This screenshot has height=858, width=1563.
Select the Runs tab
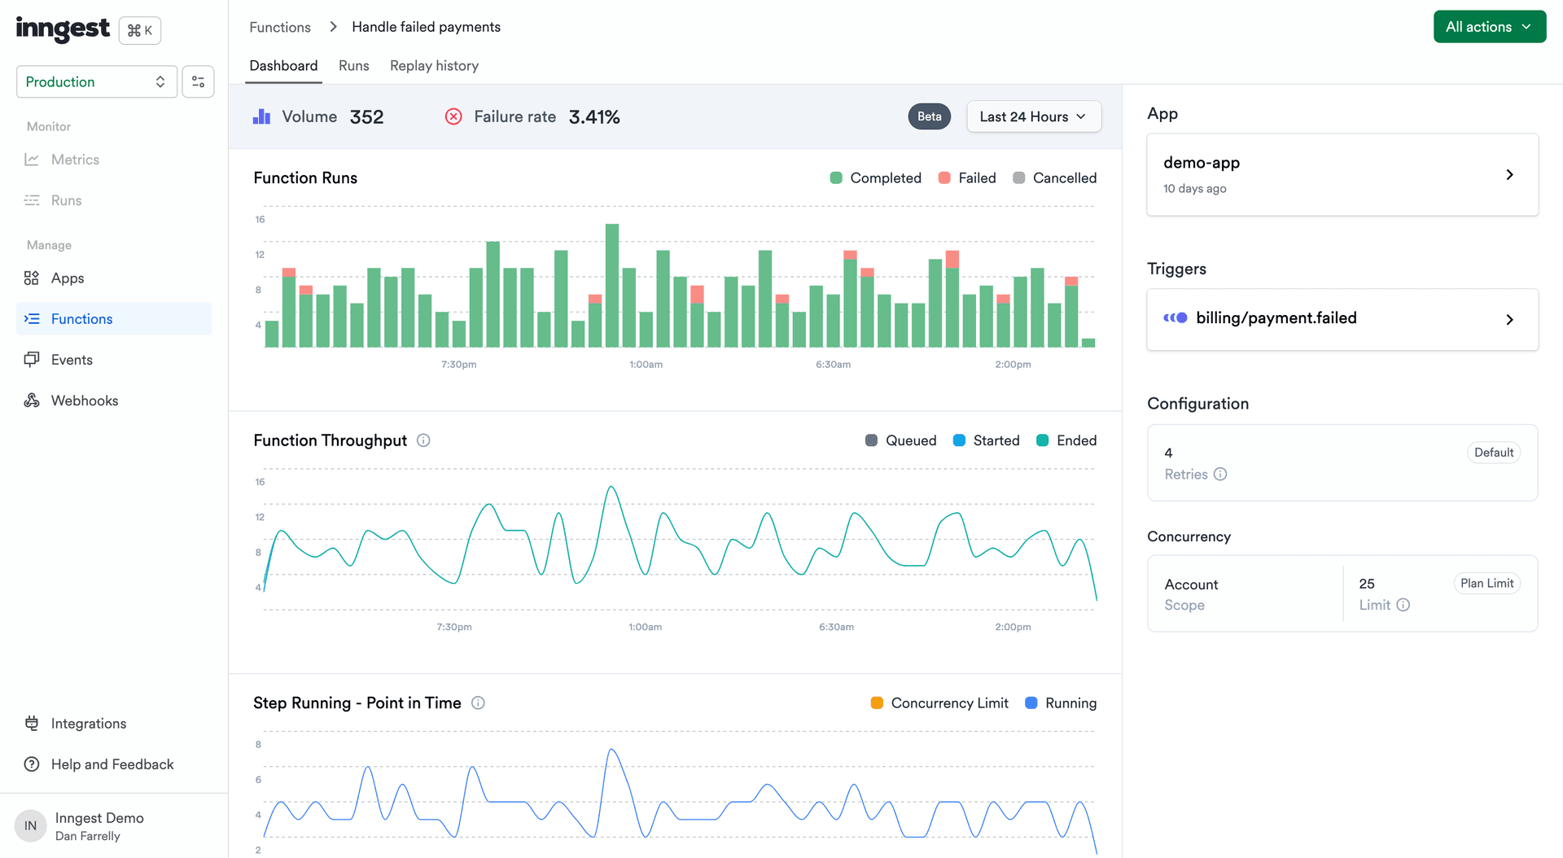[x=353, y=65]
